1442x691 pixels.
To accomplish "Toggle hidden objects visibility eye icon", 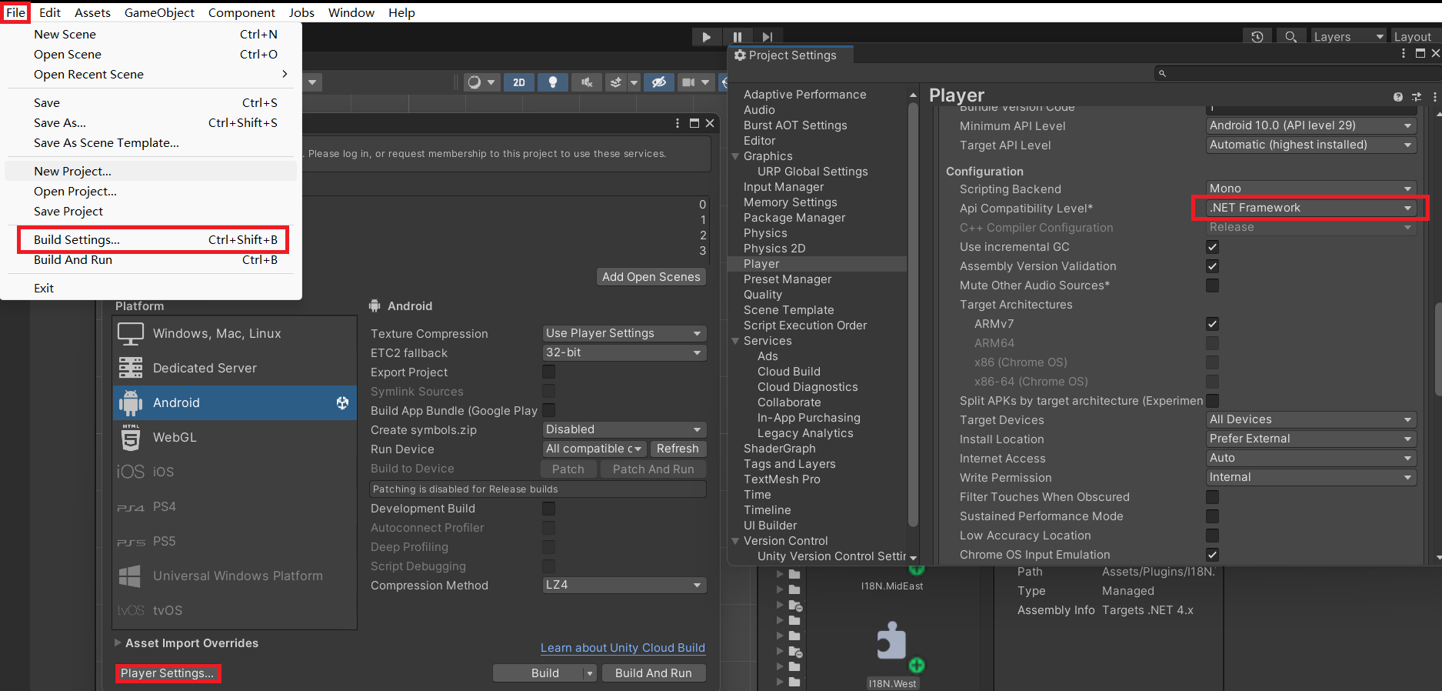I will tap(658, 82).
